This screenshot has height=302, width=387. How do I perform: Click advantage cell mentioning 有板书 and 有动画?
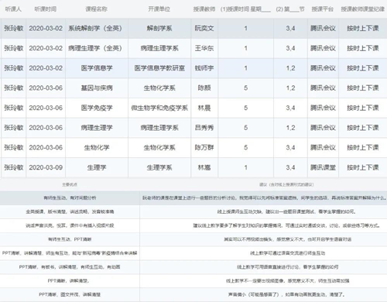pyautogui.click(x=70, y=267)
